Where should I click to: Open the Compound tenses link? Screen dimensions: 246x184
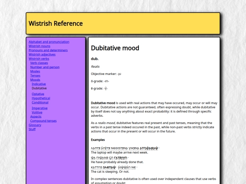click(43, 121)
